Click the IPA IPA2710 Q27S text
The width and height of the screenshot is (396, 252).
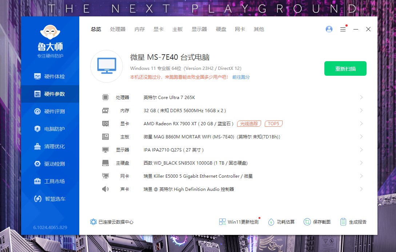(173, 150)
